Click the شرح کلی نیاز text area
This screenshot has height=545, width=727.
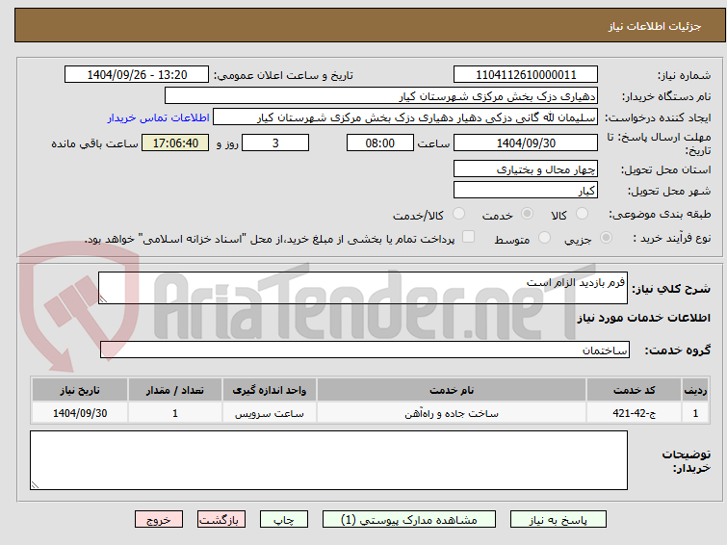pos(363,288)
